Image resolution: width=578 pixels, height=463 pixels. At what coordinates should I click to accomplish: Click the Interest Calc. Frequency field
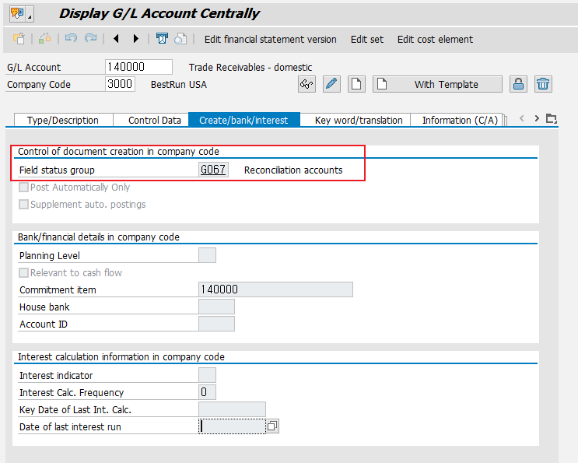click(x=207, y=392)
